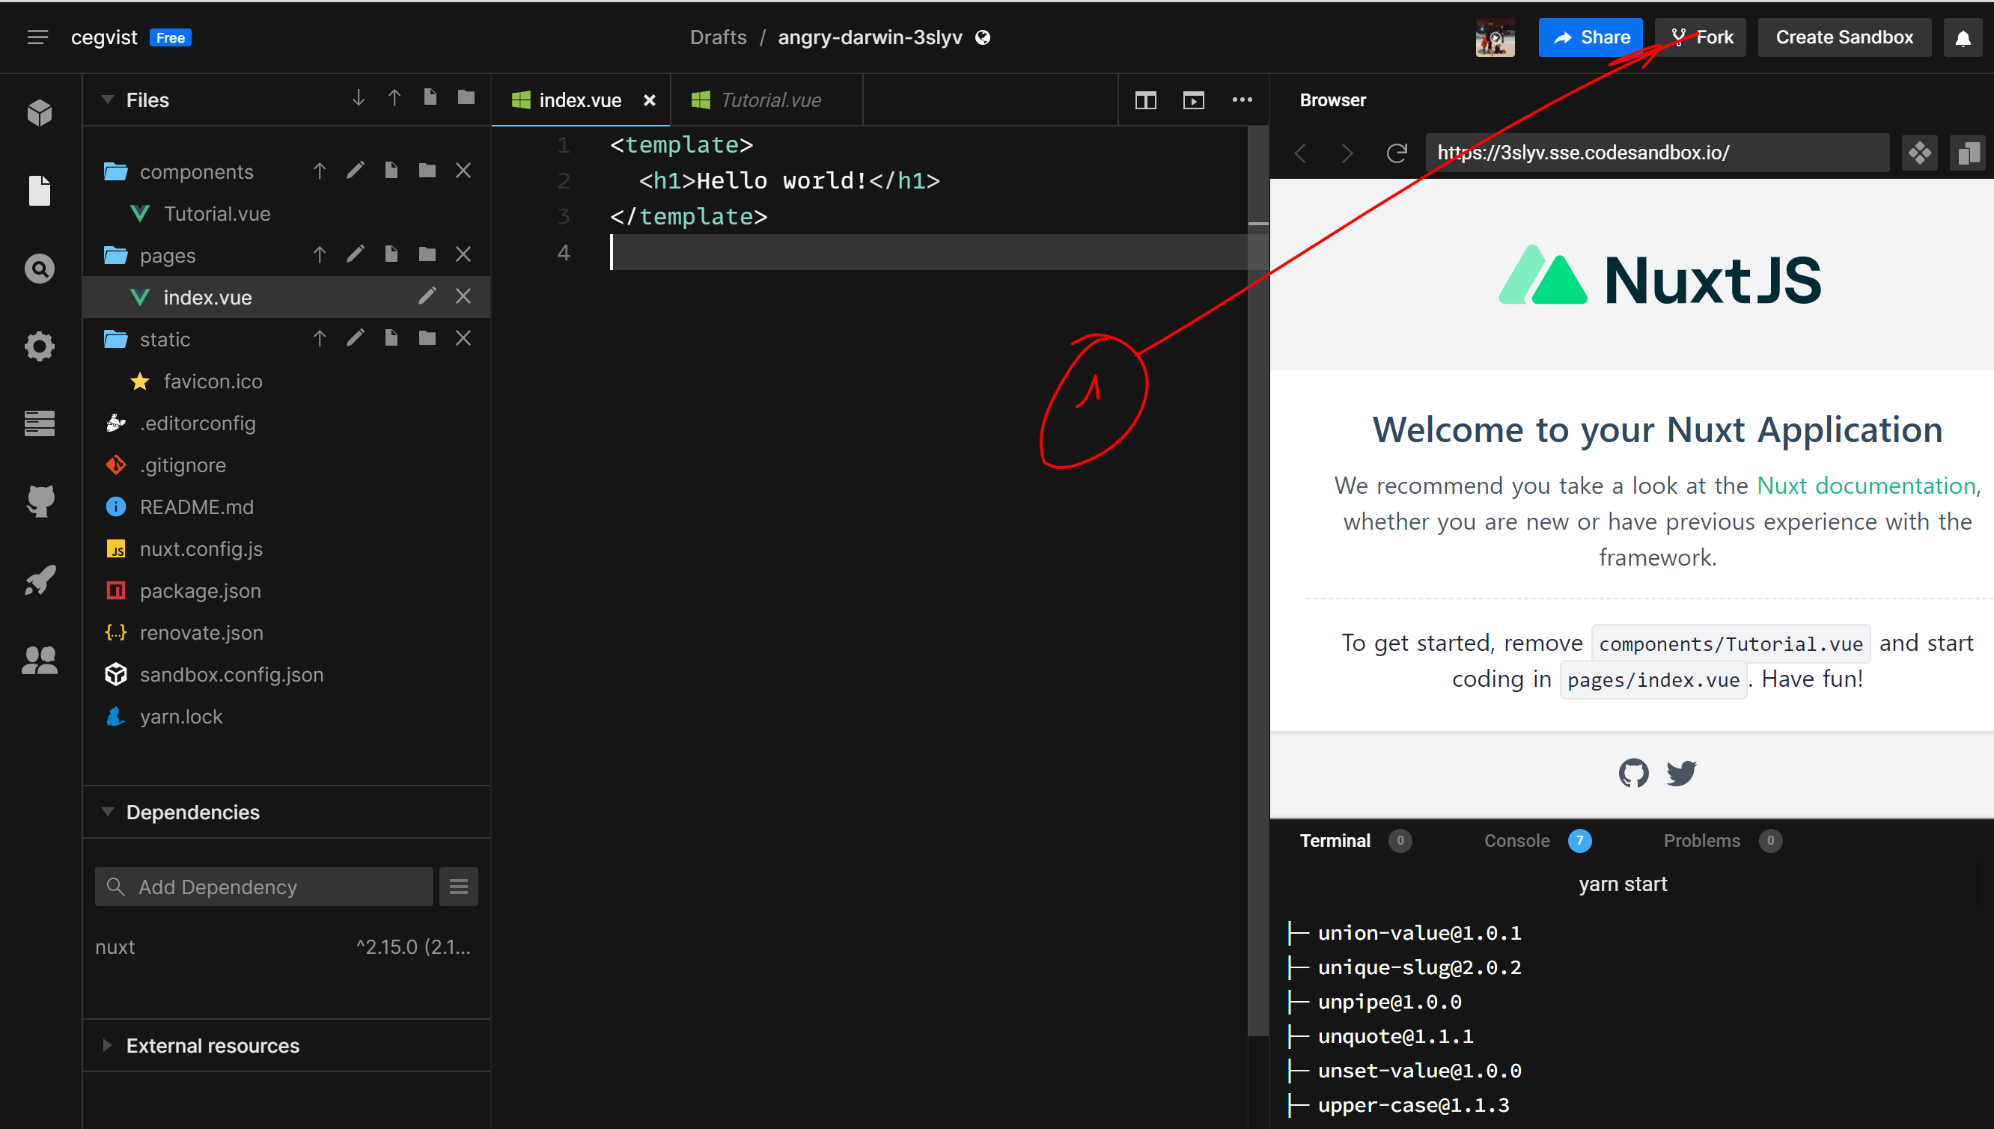The width and height of the screenshot is (1994, 1129).
Task: Open the dependency list menu button
Action: (x=458, y=887)
